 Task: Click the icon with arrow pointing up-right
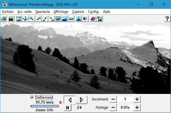(38, 19)
